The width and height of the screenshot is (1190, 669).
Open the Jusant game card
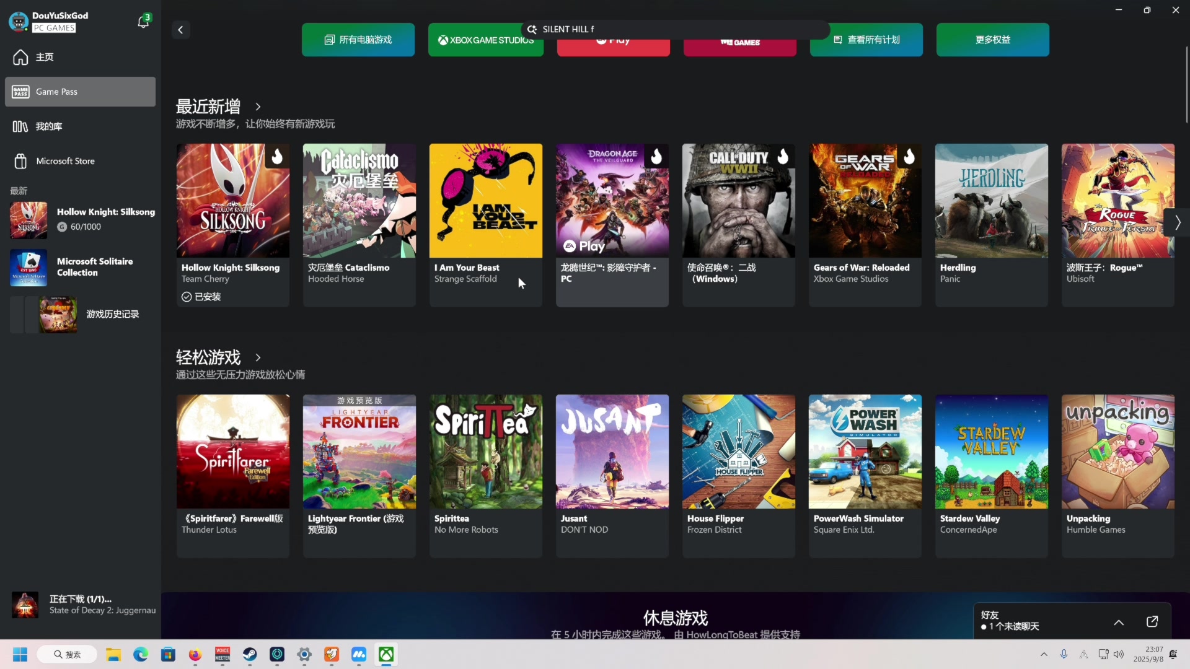coord(612,476)
